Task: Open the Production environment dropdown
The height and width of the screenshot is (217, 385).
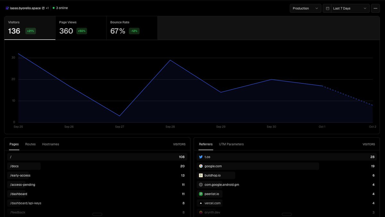Action: [305, 8]
